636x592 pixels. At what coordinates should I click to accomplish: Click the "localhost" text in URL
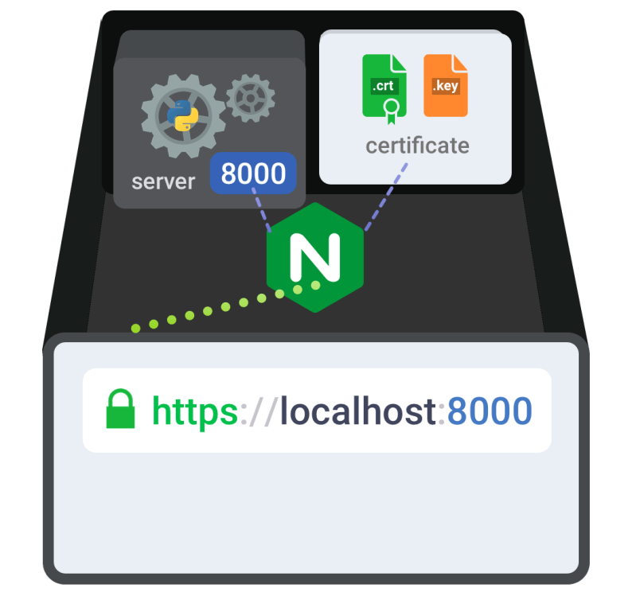(x=358, y=411)
